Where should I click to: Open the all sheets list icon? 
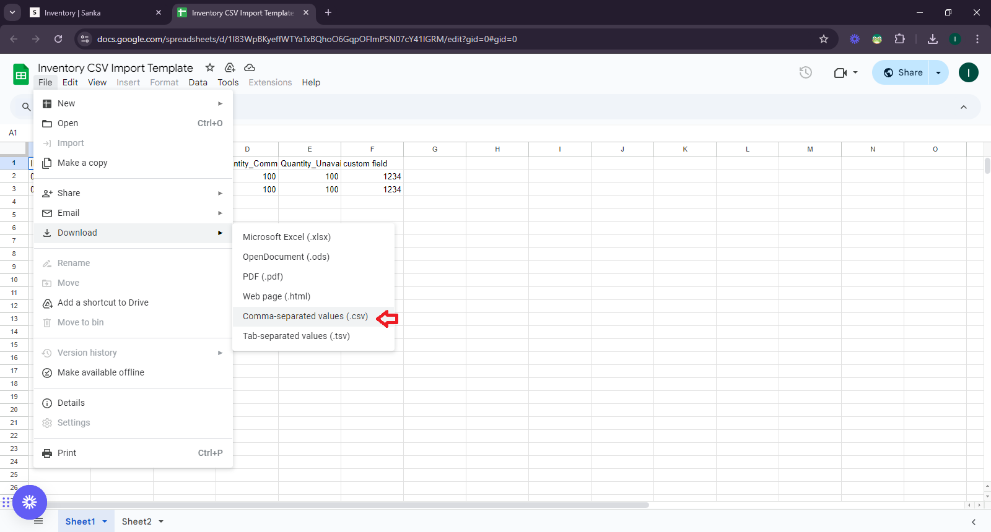pos(38,521)
